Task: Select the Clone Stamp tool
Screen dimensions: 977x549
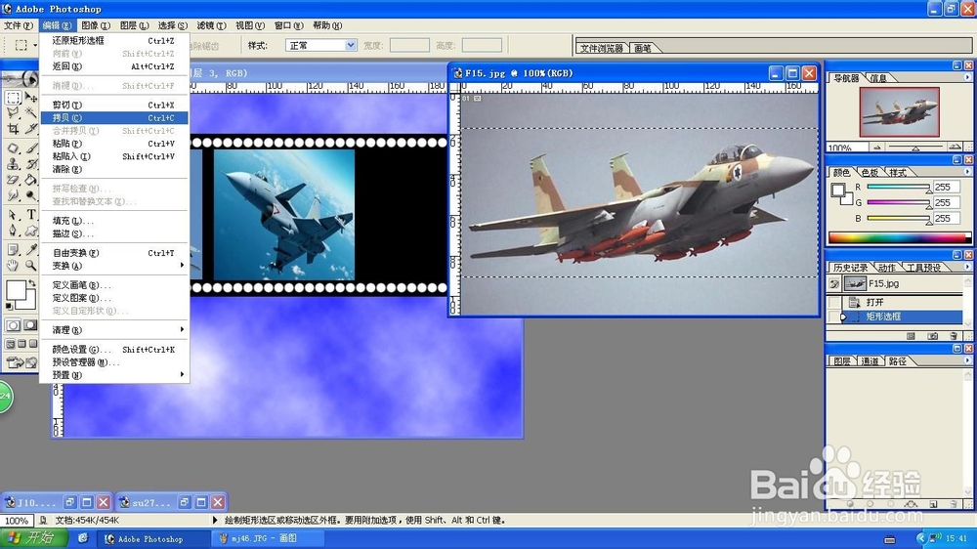Action: [13, 164]
